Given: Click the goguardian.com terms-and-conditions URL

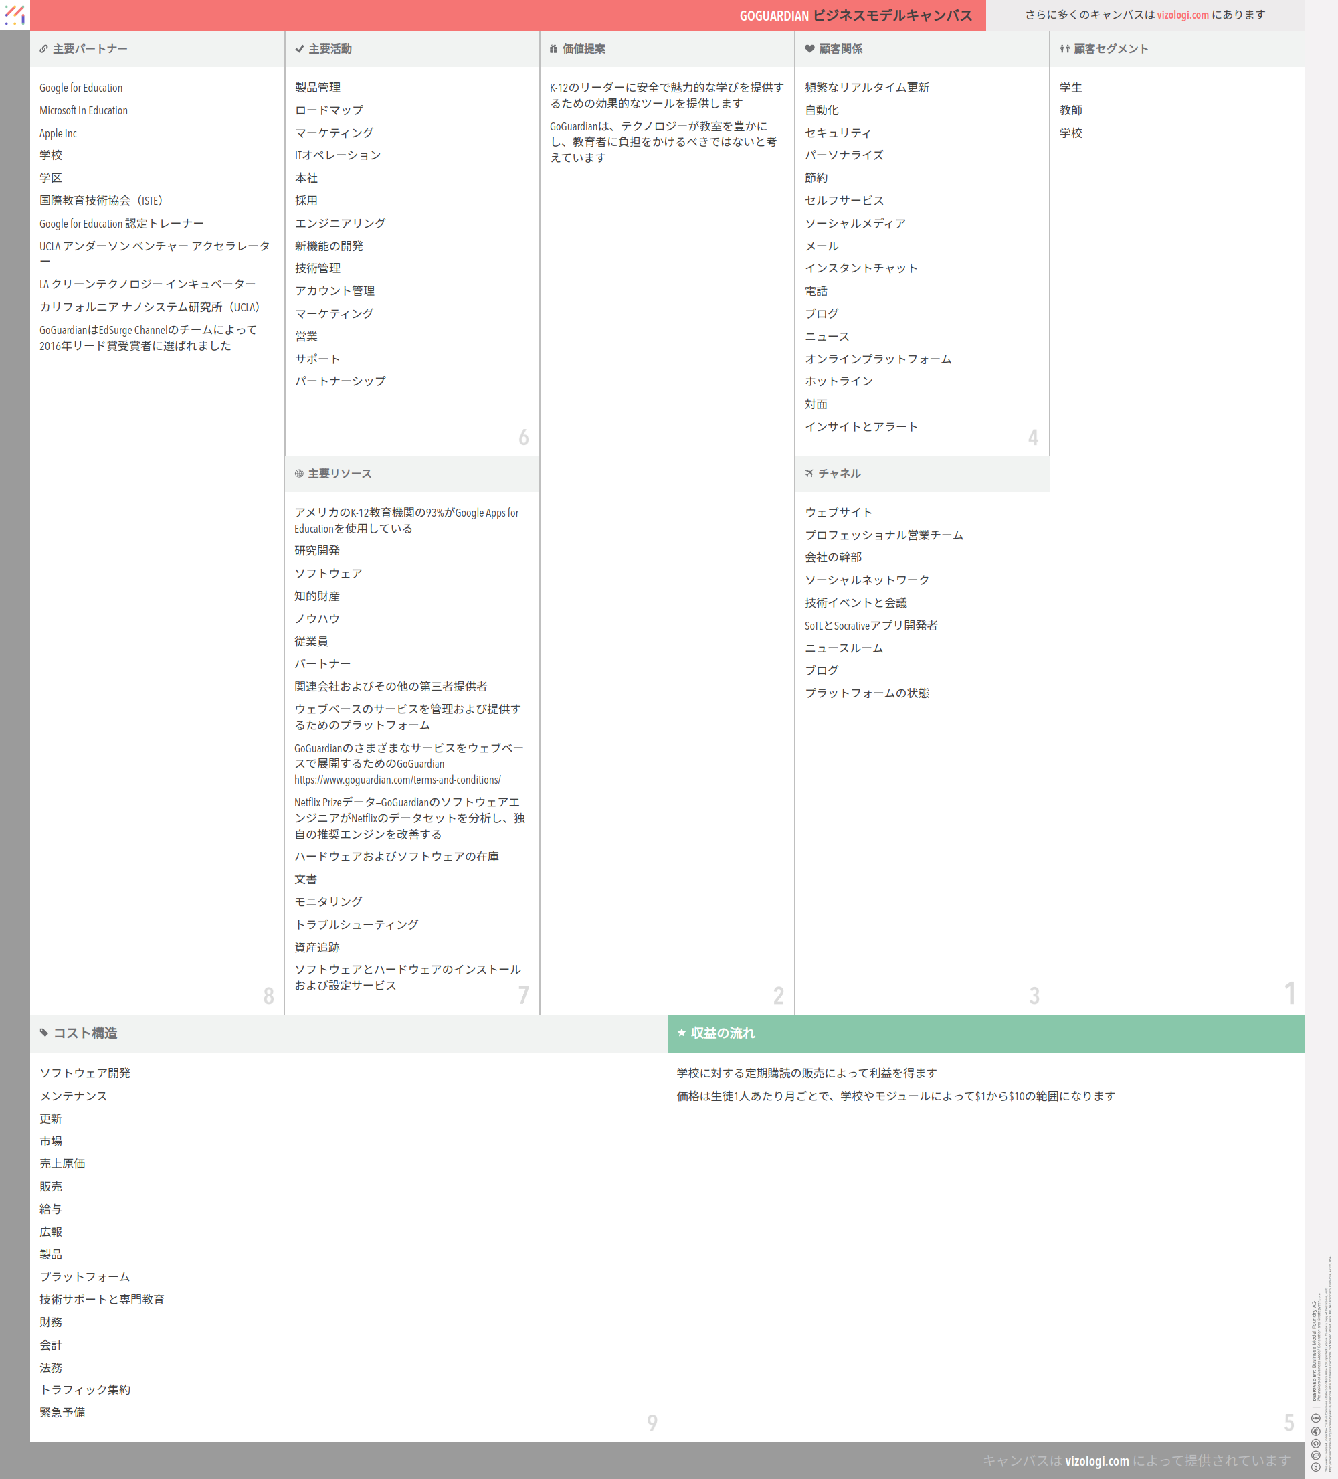Looking at the screenshot, I should click(397, 780).
